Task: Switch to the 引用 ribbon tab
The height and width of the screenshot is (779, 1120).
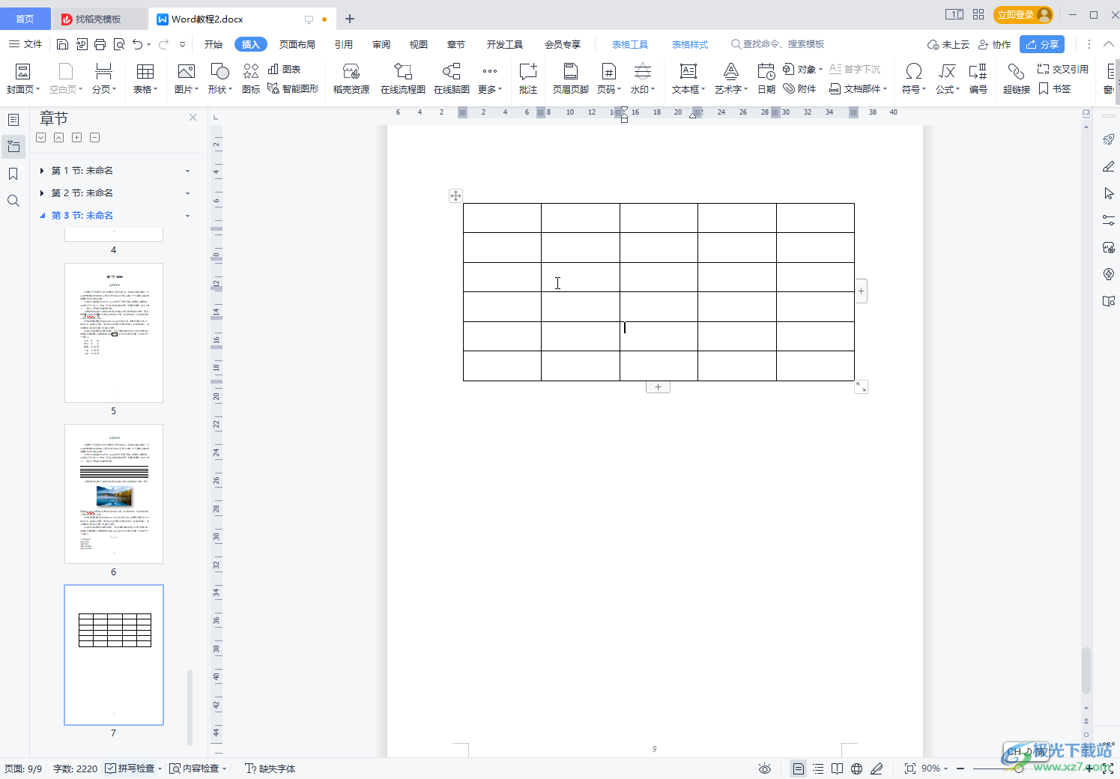Action: pyautogui.click(x=344, y=44)
